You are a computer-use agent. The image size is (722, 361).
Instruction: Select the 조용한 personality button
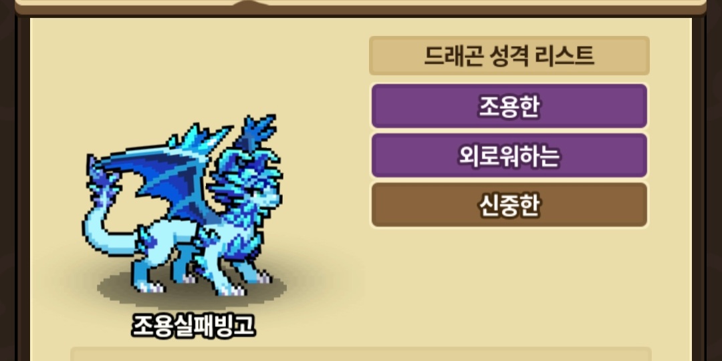(509, 106)
